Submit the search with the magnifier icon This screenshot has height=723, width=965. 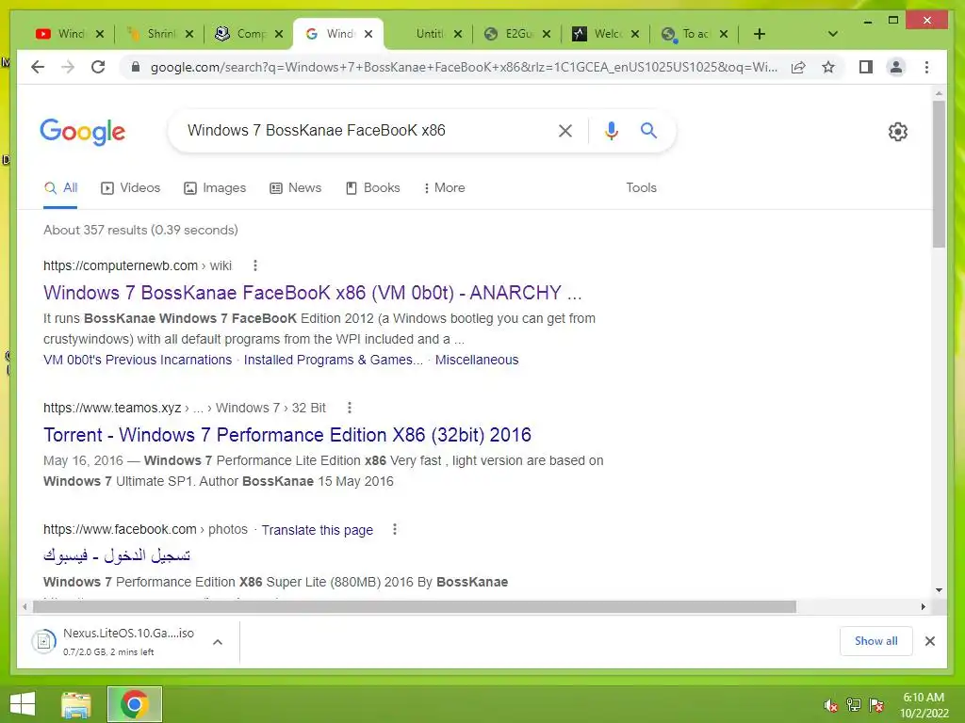[648, 130]
